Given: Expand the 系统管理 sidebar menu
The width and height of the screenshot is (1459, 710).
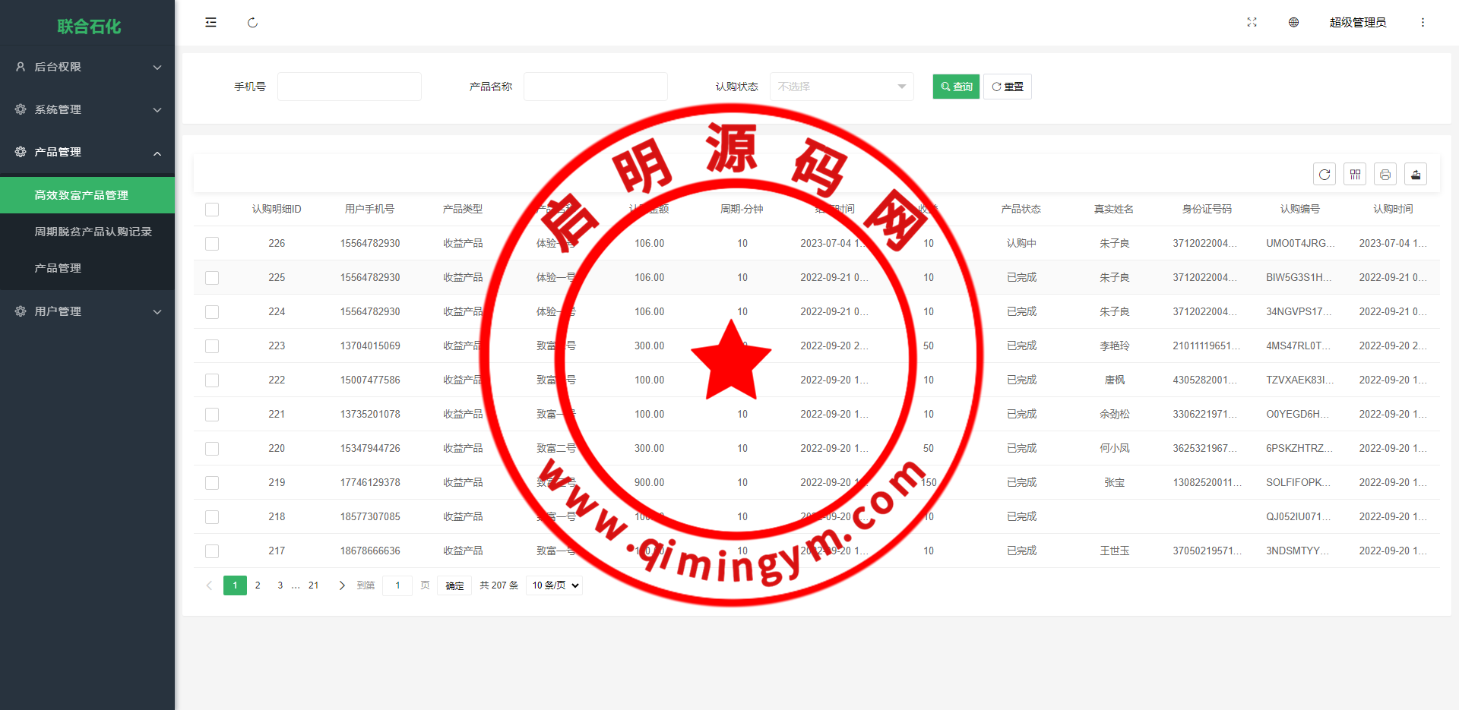Looking at the screenshot, I should (x=87, y=109).
